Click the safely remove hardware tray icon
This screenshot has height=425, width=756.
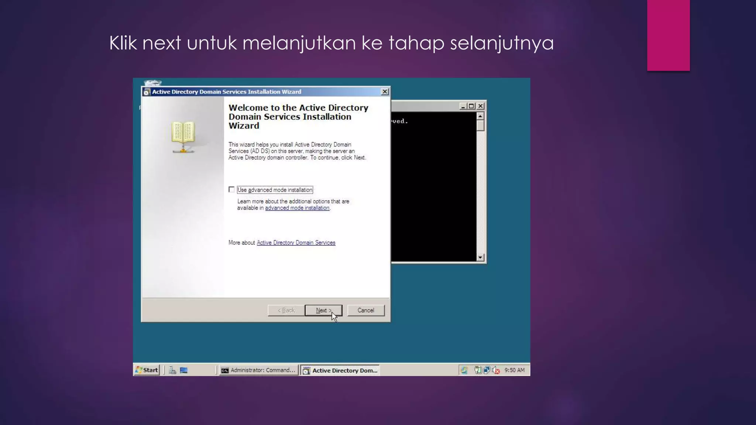[x=478, y=370]
